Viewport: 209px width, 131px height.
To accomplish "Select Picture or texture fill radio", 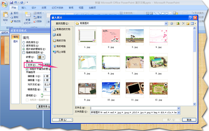I will [24, 49].
